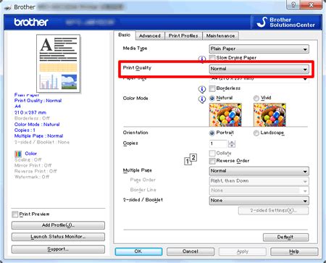Click the Apply button
The image size is (326, 263).
click(x=243, y=251)
